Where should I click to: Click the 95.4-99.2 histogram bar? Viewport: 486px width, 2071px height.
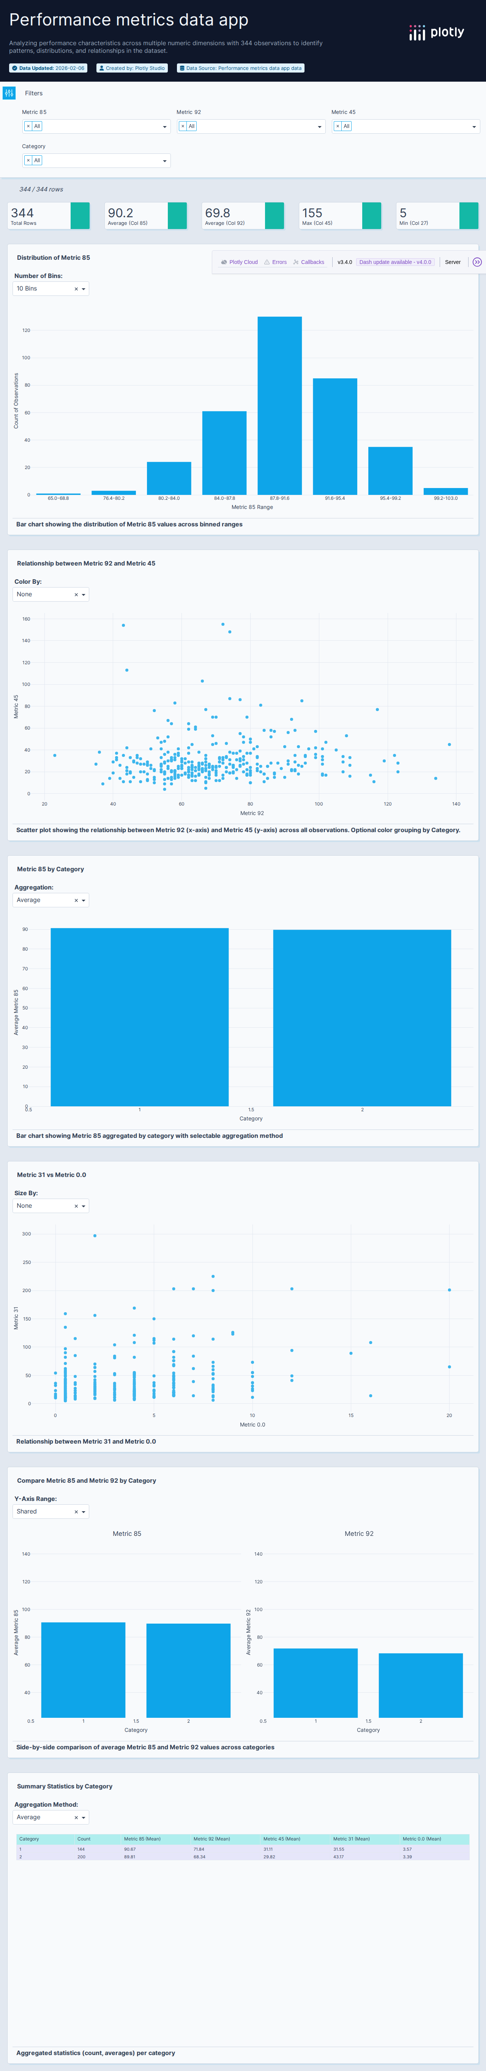tap(390, 470)
